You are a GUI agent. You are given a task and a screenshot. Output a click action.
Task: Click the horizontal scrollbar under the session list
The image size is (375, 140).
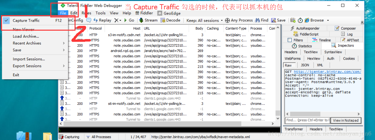167,124
